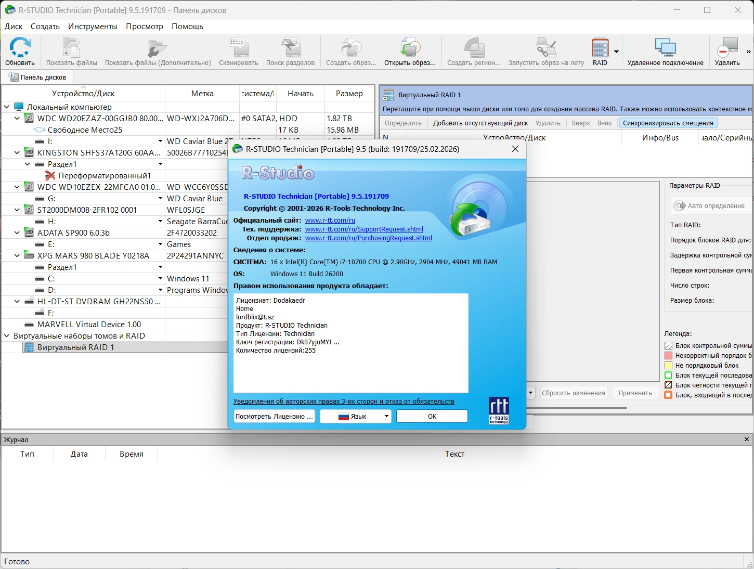Click the Авто определение button

point(710,205)
